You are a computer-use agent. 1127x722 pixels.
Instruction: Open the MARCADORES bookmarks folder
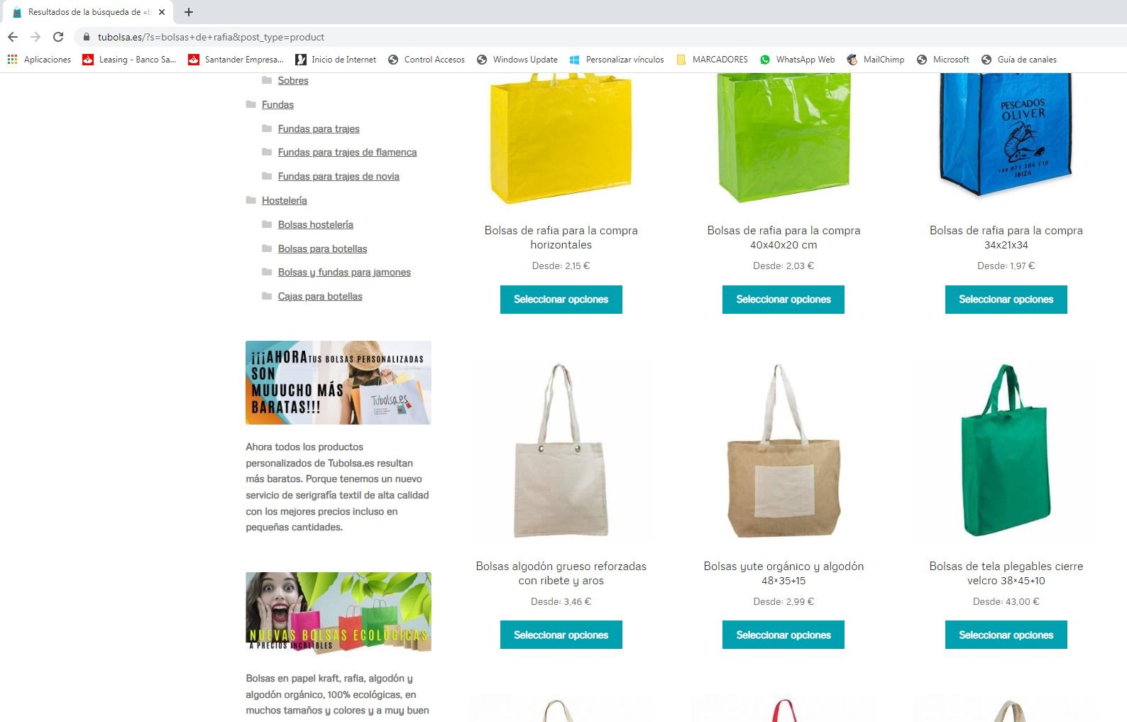coord(712,60)
